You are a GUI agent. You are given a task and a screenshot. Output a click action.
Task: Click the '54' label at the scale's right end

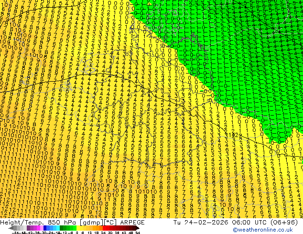138,233
